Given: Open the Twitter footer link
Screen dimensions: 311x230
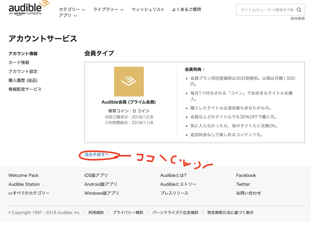Looking at the screenshot, I should coord(243,184).
